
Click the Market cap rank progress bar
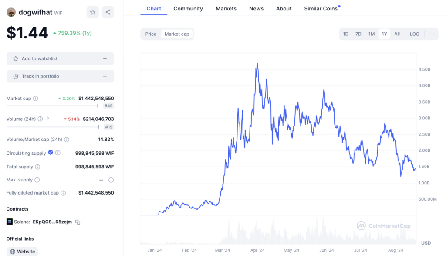click(52, 106)
